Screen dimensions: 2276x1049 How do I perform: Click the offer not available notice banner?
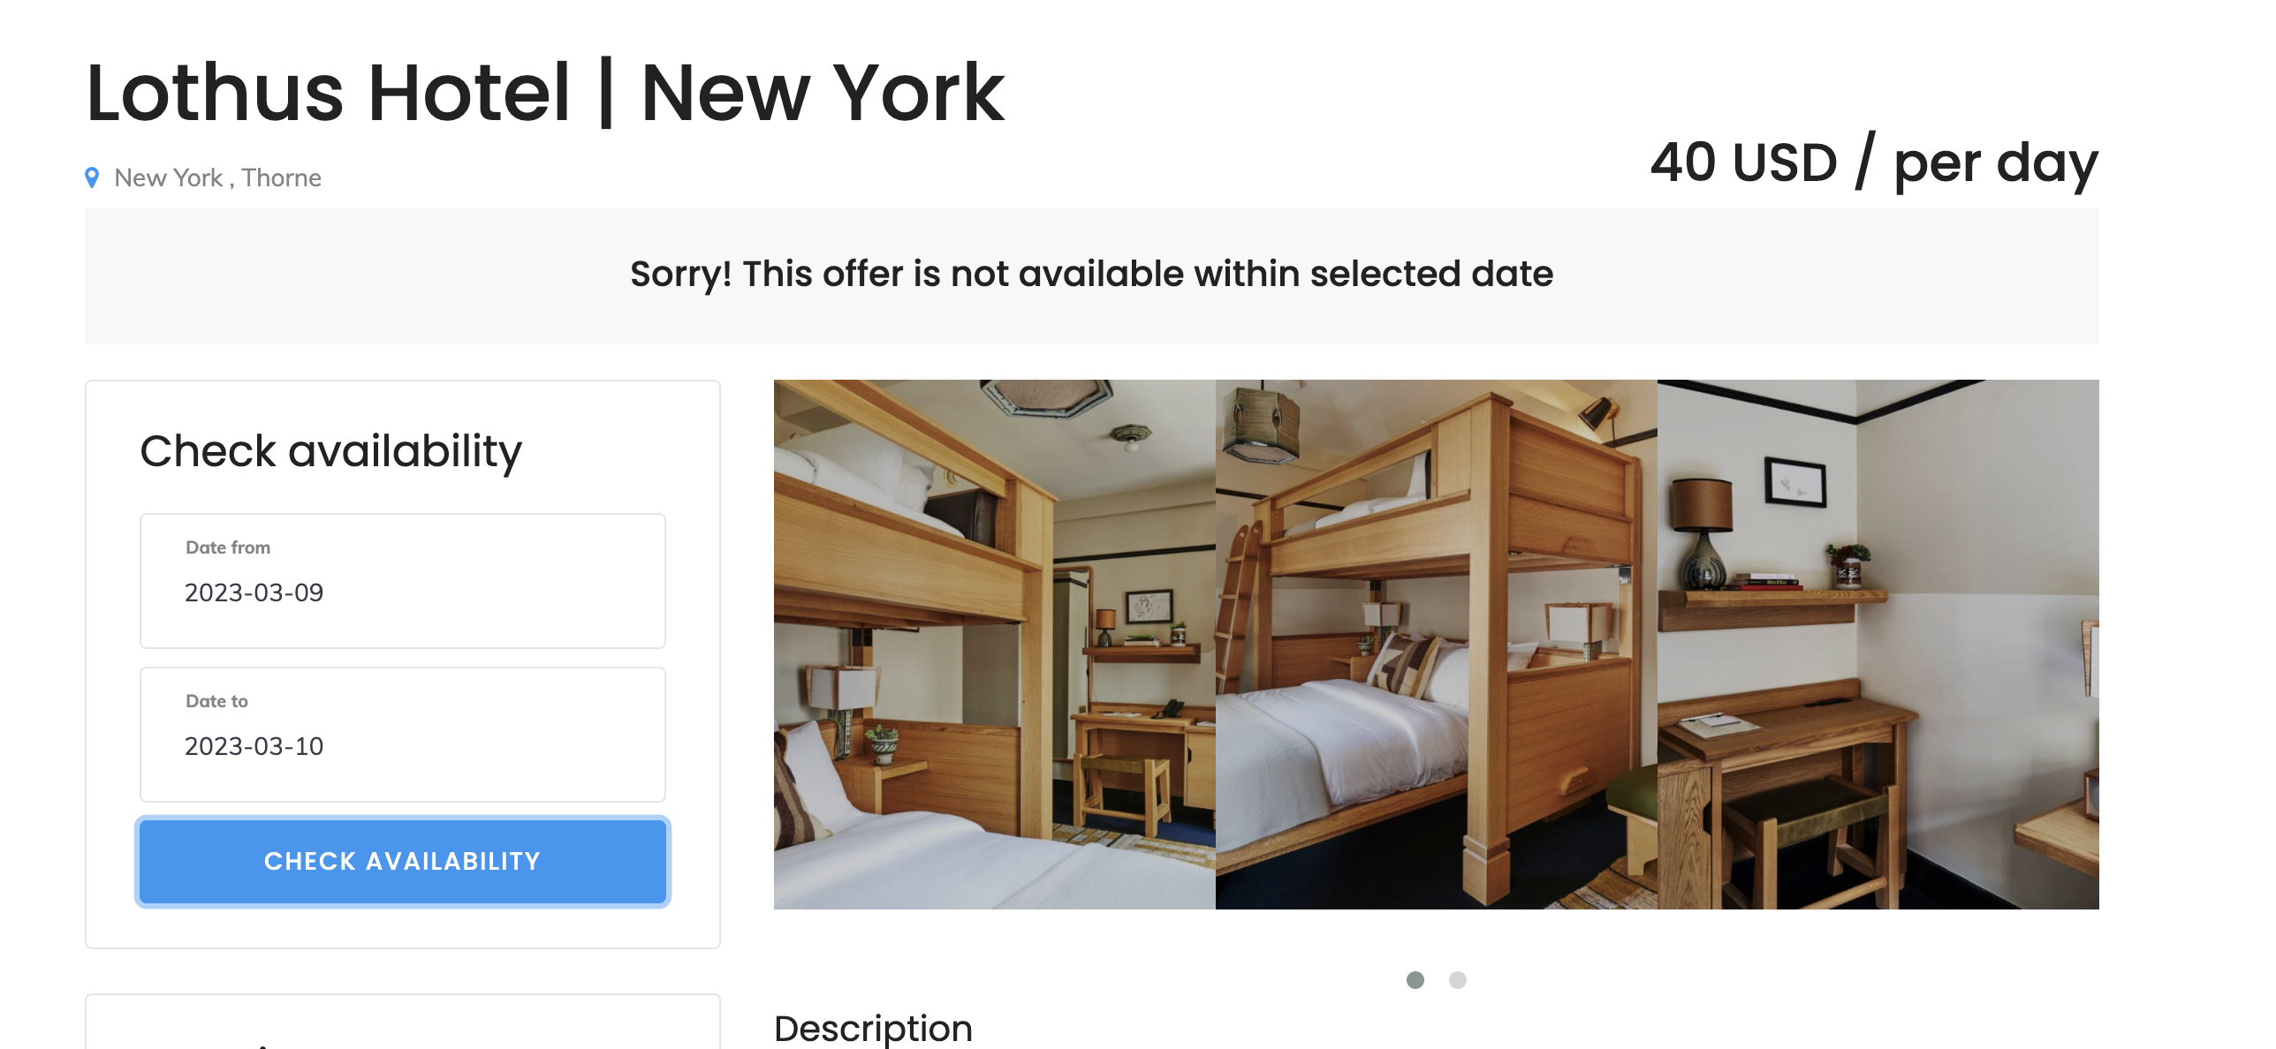tap(1092, 276)
